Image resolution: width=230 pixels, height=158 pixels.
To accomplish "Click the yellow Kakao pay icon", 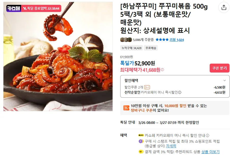I will [x=141, y=135].
